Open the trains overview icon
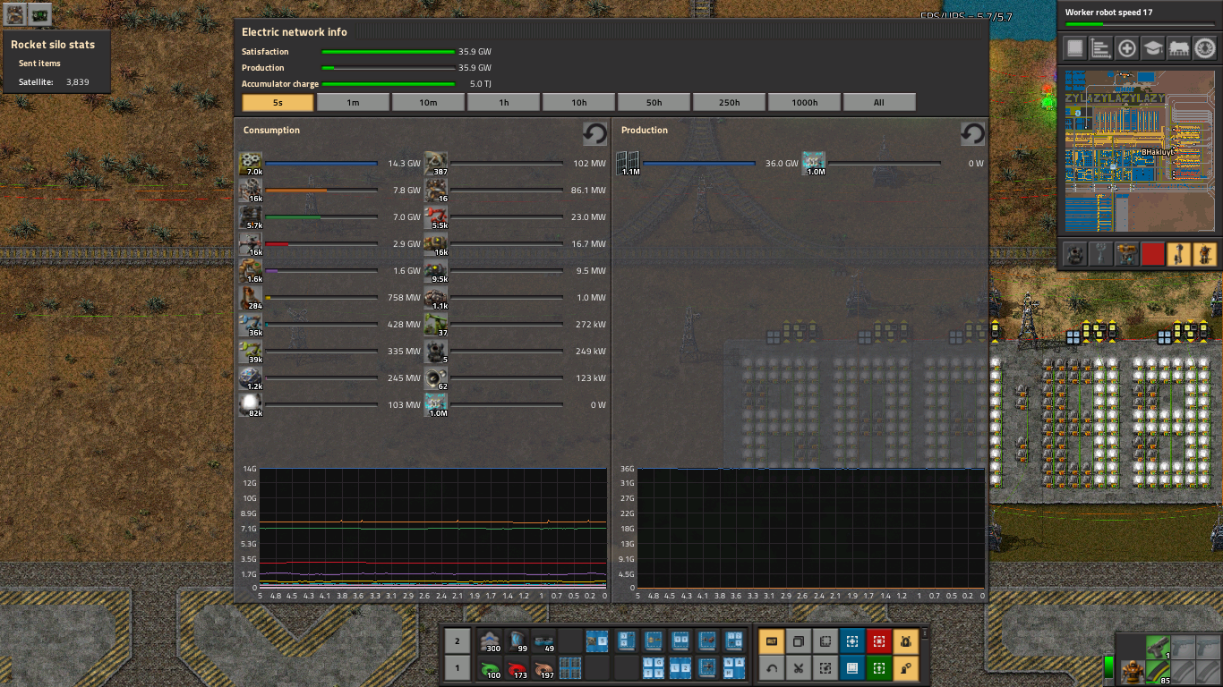 (x=1178, y=48)
